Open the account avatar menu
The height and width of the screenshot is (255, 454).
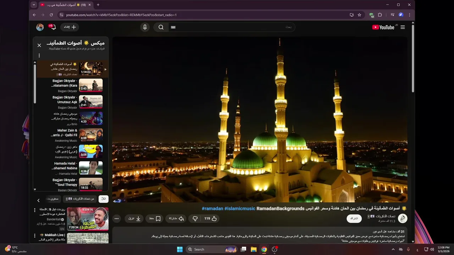pos(40,27)
